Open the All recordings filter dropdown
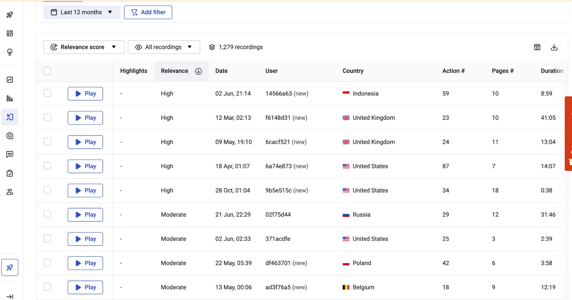The image size is (572, 300). 164,47
